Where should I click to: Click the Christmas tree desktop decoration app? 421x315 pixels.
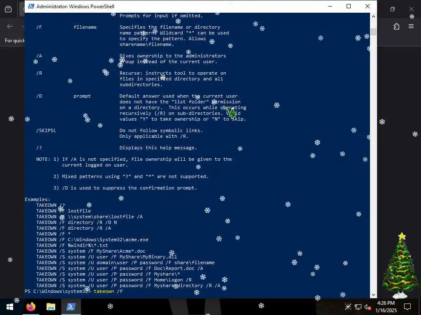click(x=400, y=265)
